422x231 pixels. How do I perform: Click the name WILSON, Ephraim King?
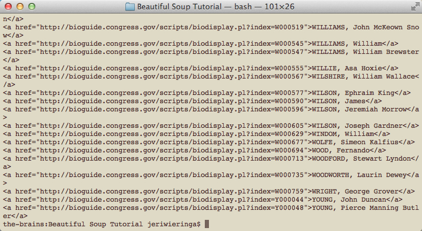tap(353, 93)
